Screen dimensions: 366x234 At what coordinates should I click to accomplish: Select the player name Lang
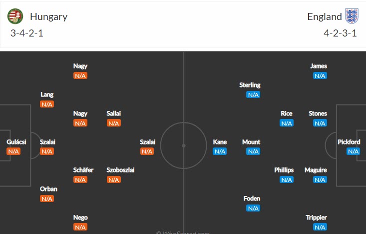coord(47,94)
